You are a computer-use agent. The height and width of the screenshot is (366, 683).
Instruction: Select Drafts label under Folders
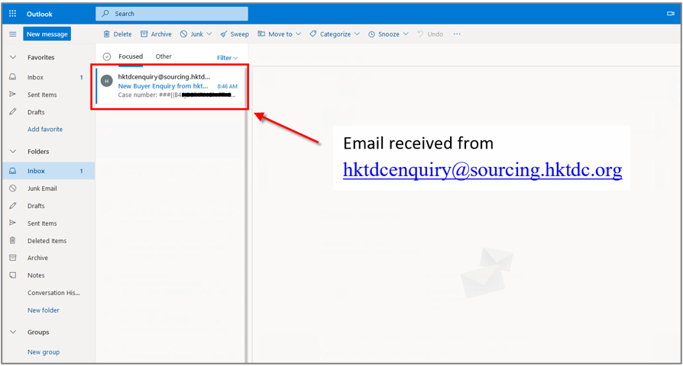pos(36,206)
